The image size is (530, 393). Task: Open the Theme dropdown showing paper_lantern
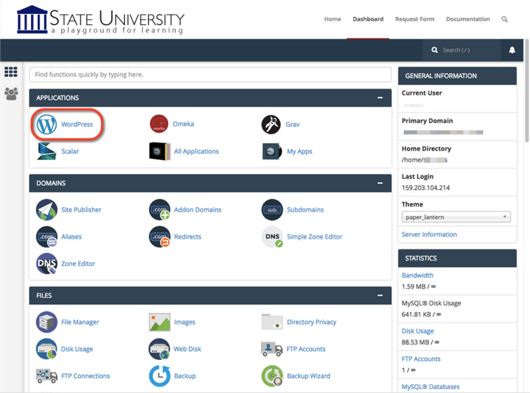456,217
